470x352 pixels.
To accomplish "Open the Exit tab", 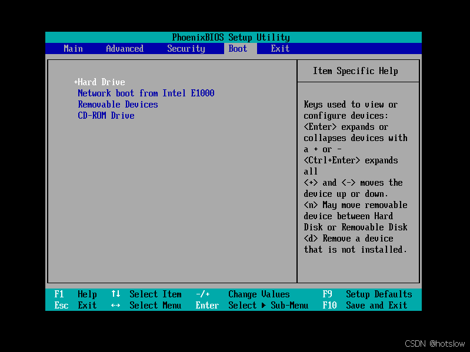I will (280, 49).
